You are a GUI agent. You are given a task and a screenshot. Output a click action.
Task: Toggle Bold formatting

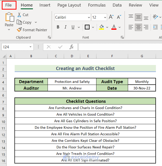(x=58, y=27)
